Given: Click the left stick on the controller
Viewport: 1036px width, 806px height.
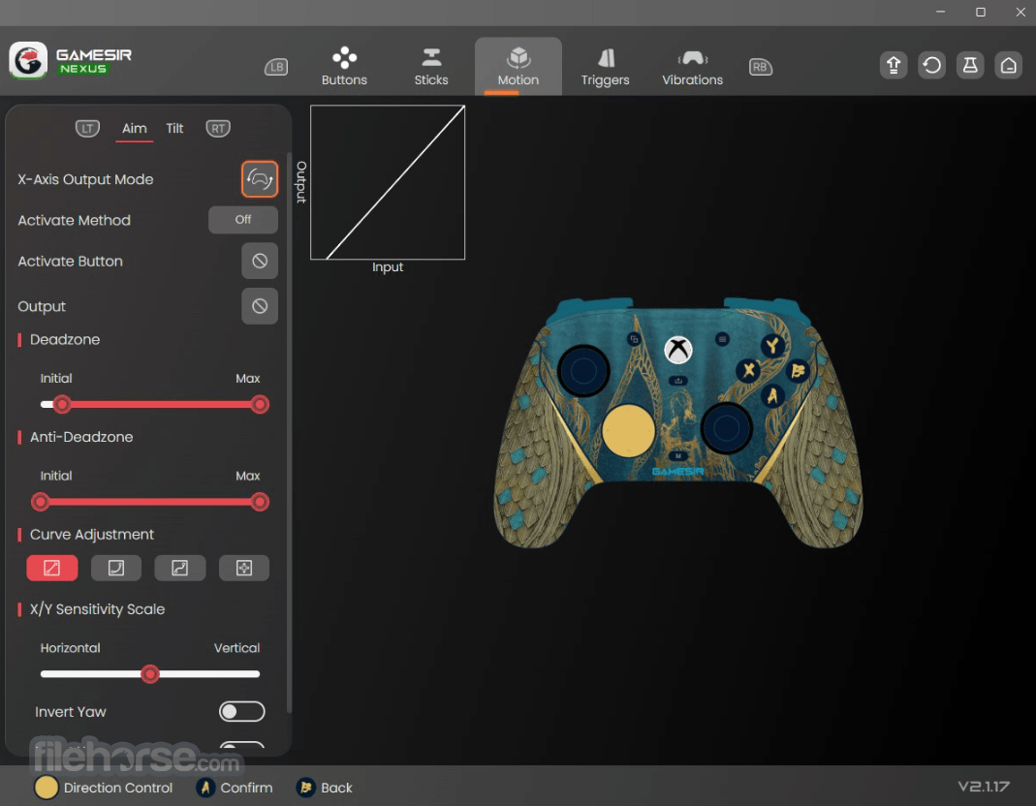Looking at the screenshot, I should pos(583,371).
